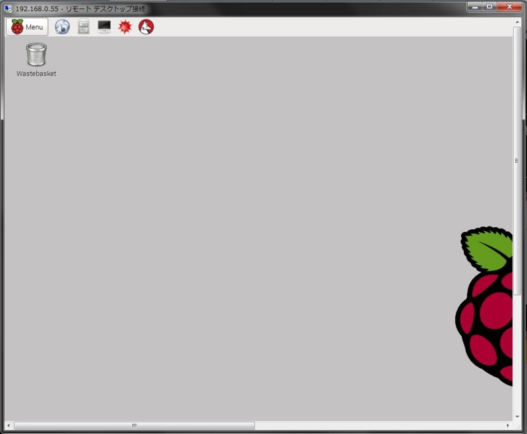The image size is (527, 434).
Task: Minimize the Remote Desktop window
Action: click(475, 7)
